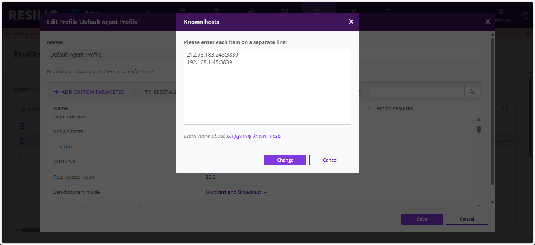Click the main page vertical scrollbar
Screen dimensions: 535x245
(x=531, y=117)
